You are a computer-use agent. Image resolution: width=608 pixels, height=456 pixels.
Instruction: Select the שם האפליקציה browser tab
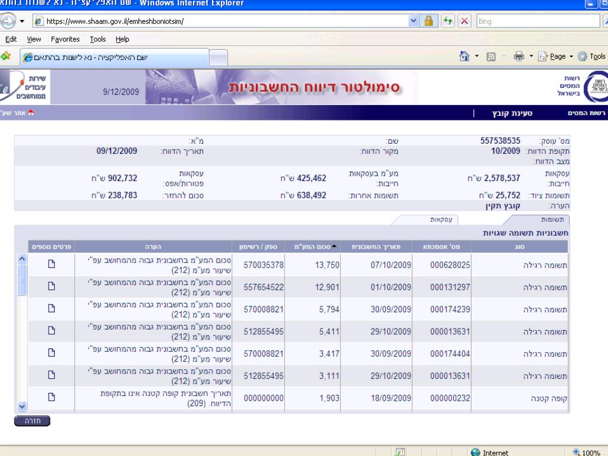click(x=115, y=58)
